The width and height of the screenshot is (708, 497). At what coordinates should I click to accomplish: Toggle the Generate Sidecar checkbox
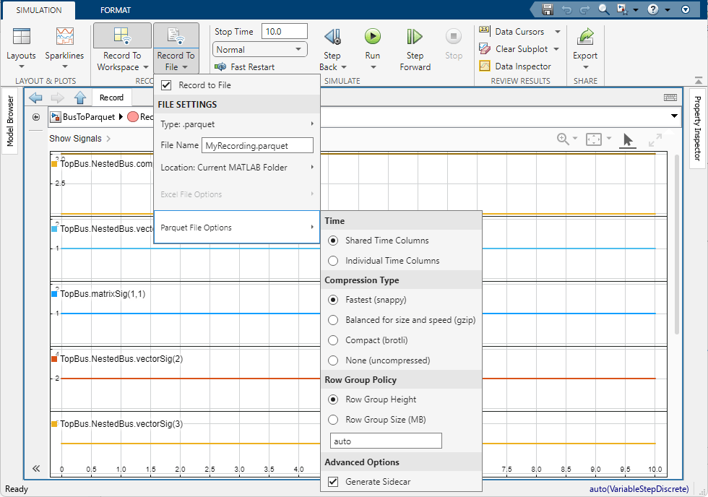tap(333, 482)
